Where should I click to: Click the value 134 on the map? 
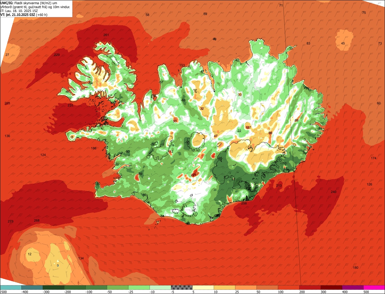tap(81, 258)
